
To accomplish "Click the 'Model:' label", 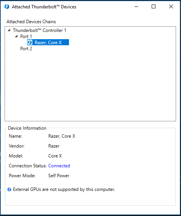I will point(16,156).
